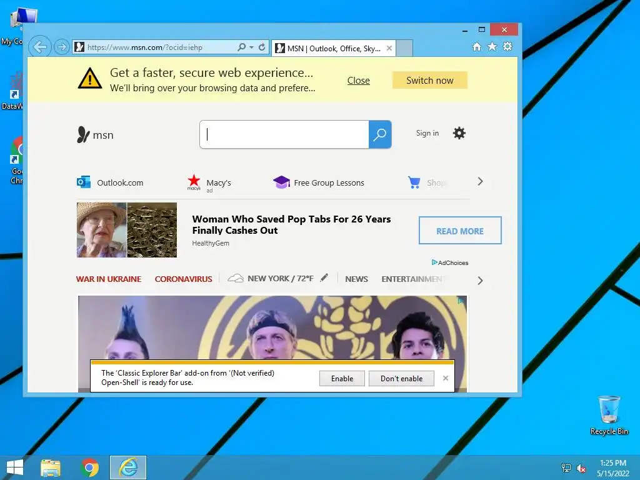The image size is (640, 480).
Task: Open the address bar dropdown arrow
Action: point(251,47)
